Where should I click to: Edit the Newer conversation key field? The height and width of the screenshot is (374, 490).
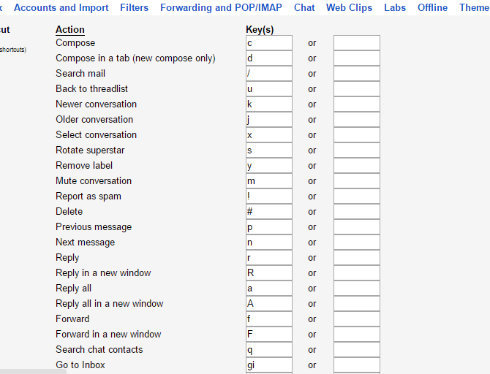tap(269, 104)
